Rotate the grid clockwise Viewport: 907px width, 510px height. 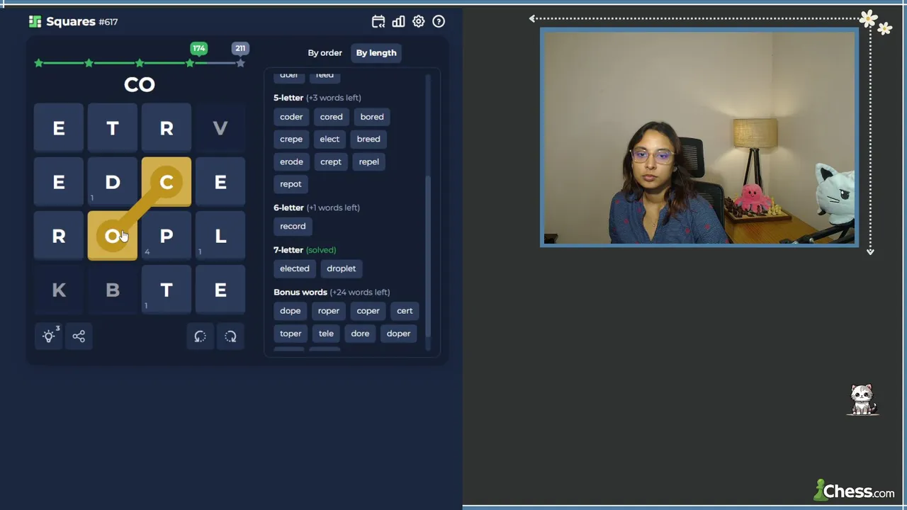pyautogui.click(x=230, y=336)
